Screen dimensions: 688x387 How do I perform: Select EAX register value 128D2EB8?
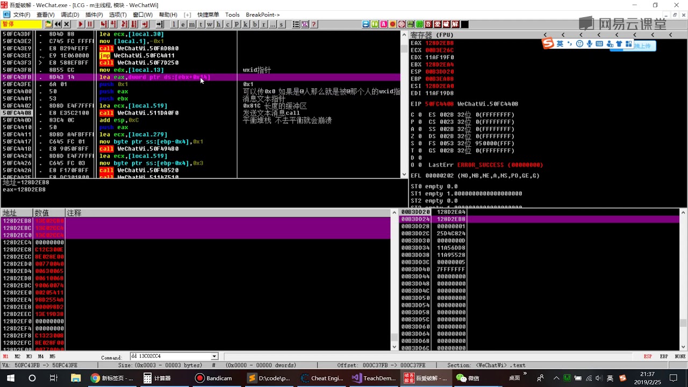pyautogui.click(x=439, y=43)
